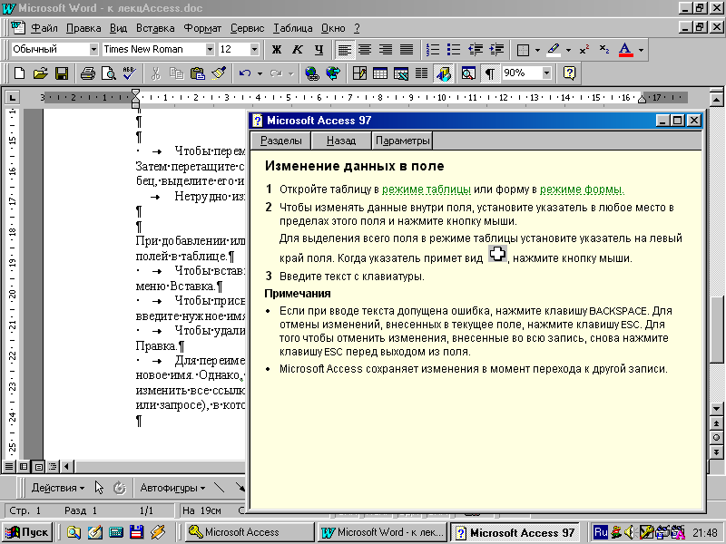
Task: Apply subscript with the x₂ icon
Action: point(604,49)
